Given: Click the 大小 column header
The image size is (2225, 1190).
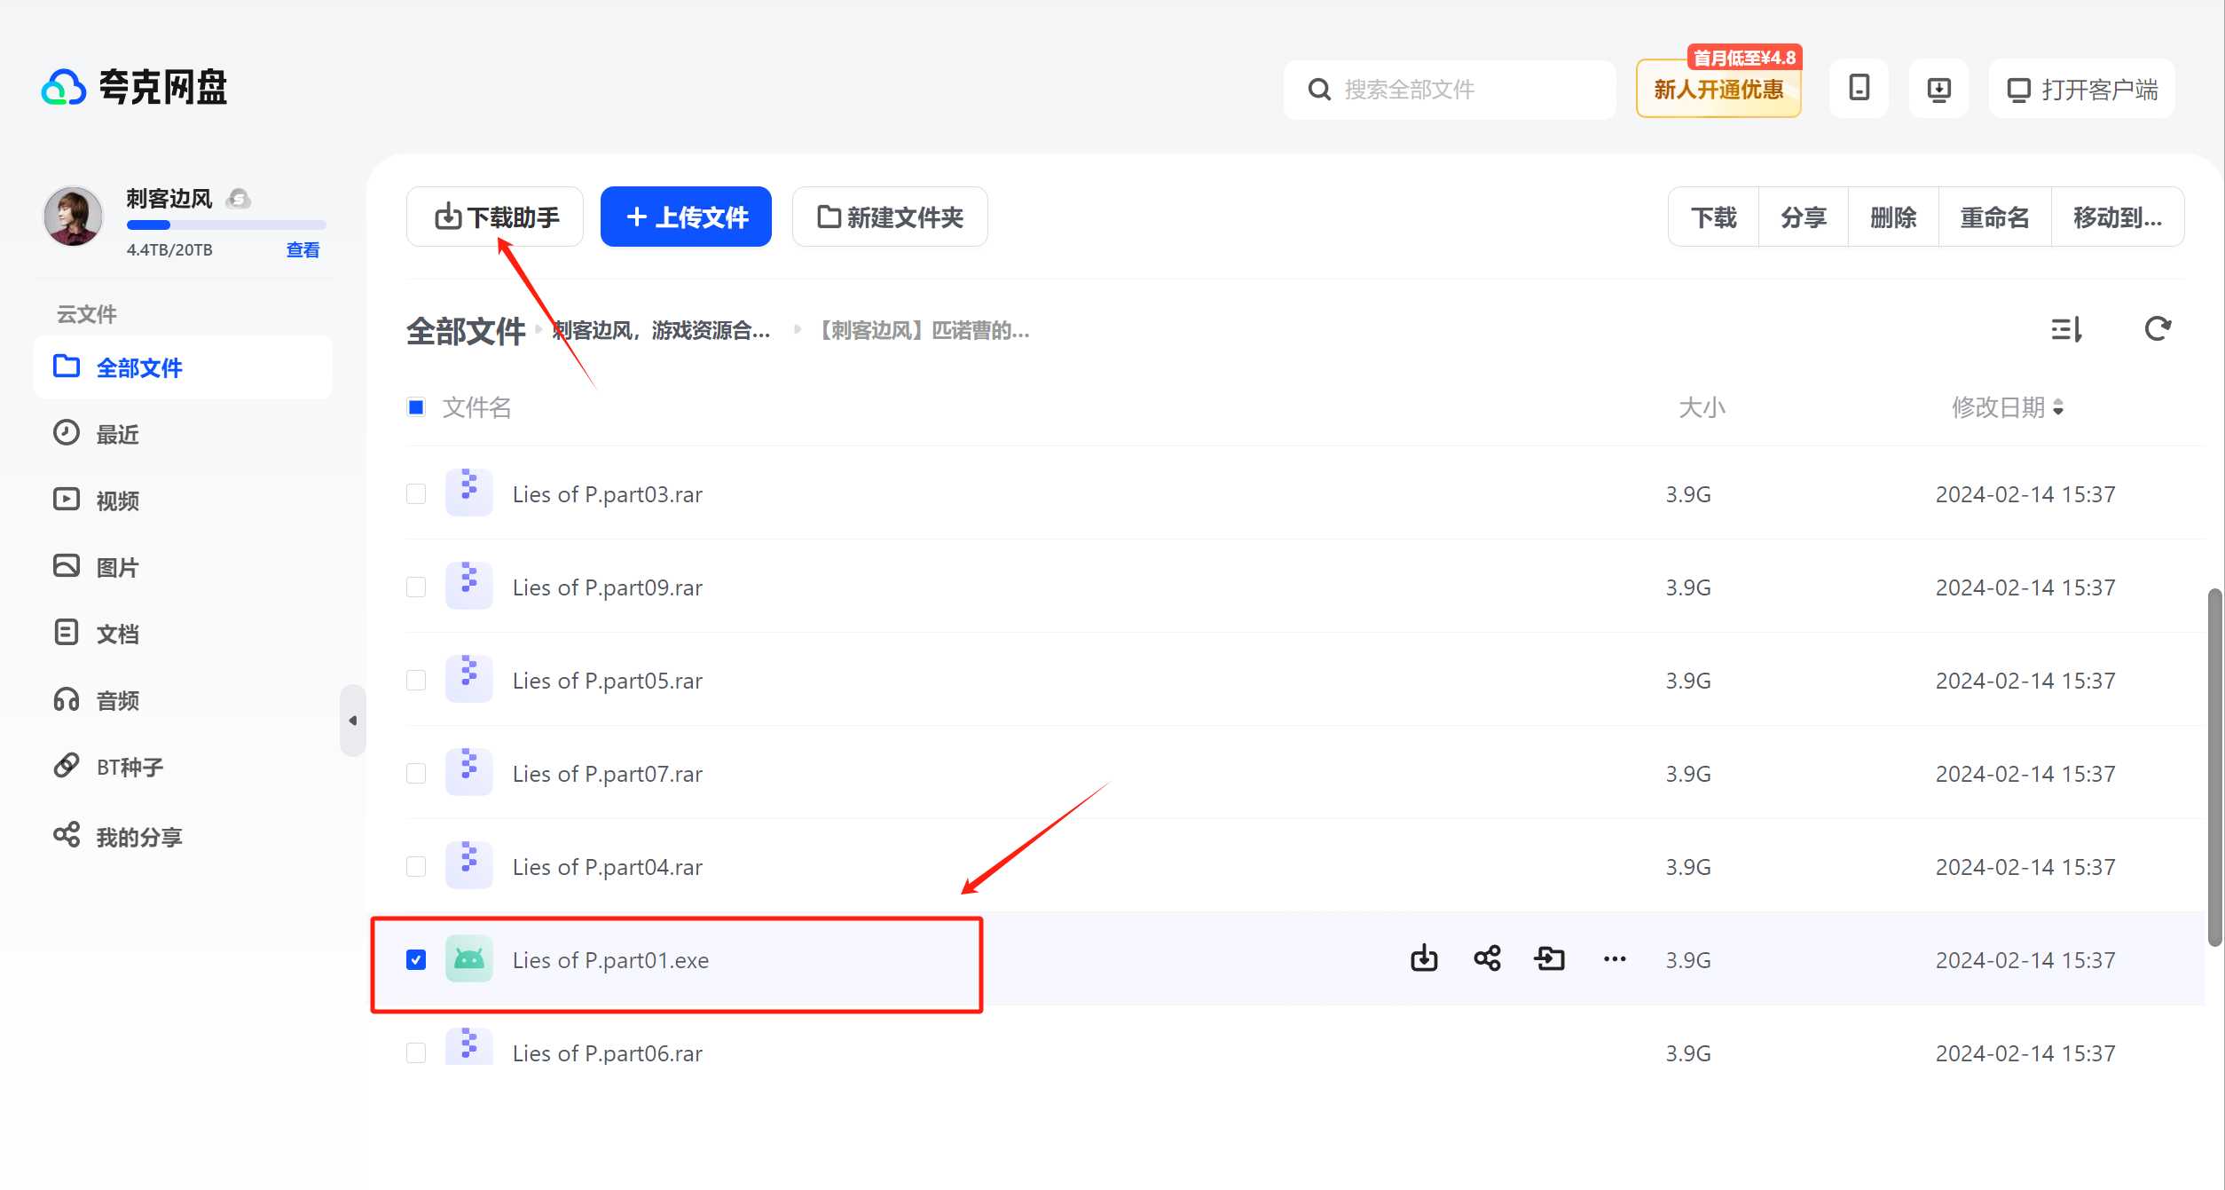Looking at the screenshot, I should [1702, 407].
